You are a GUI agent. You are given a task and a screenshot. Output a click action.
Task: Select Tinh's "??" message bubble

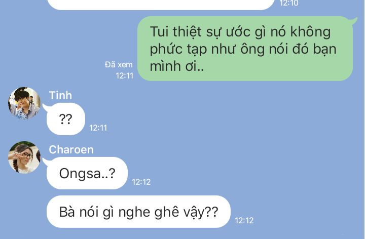pyautogui.click(x=66, y=119)
